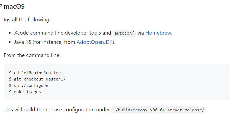Open the AdoptOpenJDK link
This screenshot has height=119, width=230.
95,42
